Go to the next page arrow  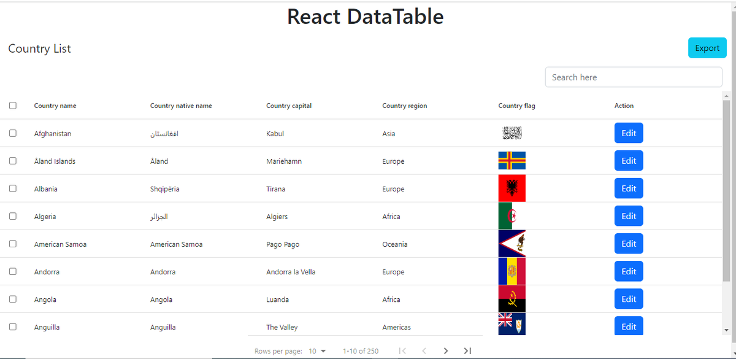[x=446, y=351]
